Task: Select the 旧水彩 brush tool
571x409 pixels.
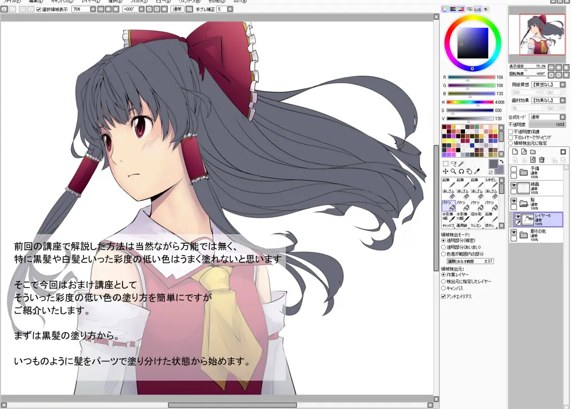Action: (477, 217)
